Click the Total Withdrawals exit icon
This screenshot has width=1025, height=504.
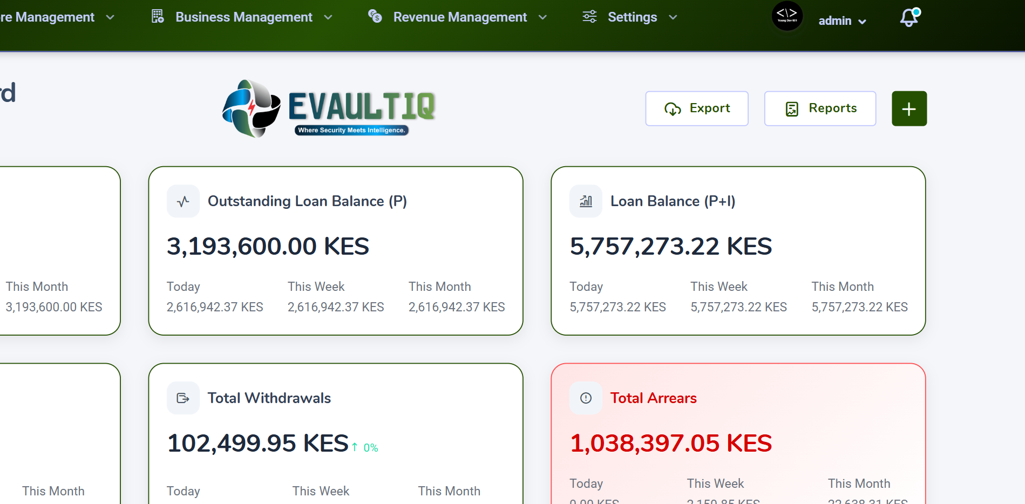tap(183, 398)
